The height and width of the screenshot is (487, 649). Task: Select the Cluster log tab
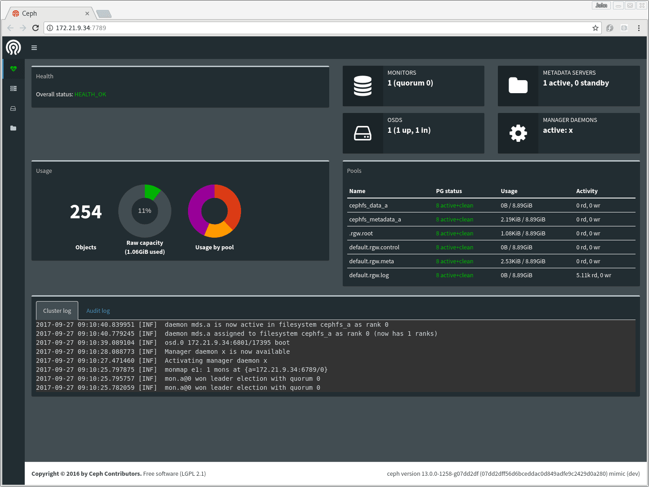[x=57, y=311]
